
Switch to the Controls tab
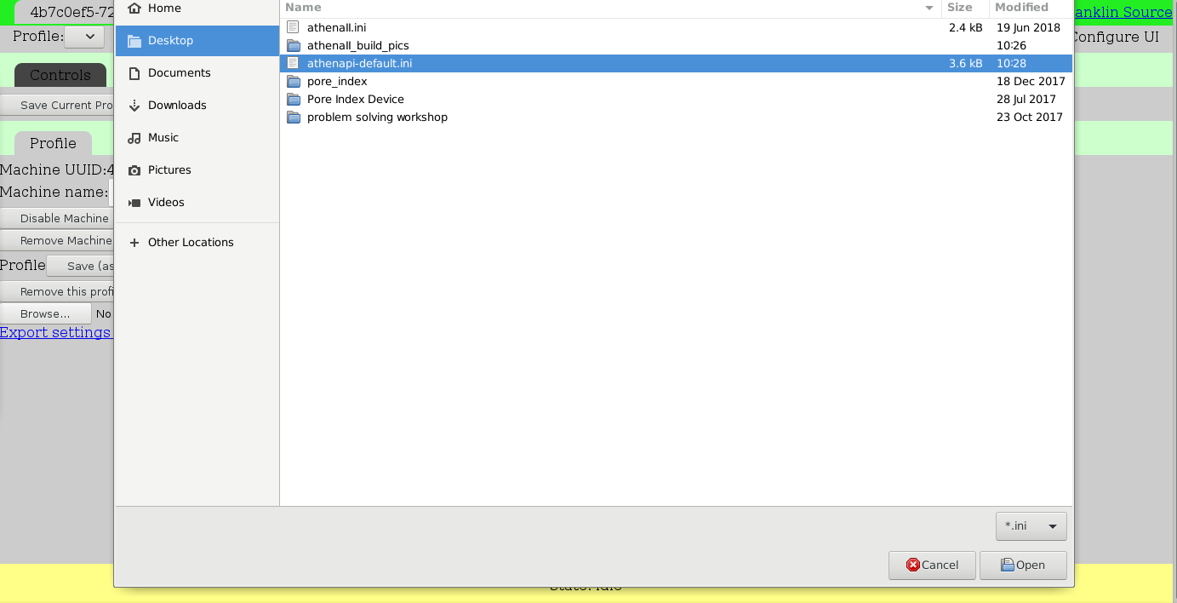[x=60, y=75]
